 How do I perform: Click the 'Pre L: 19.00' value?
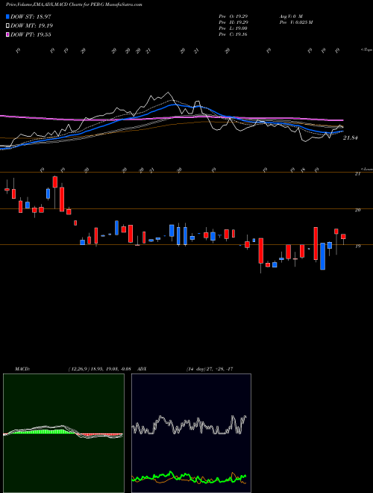tap(233, 28)
